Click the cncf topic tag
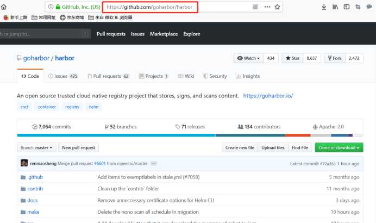376x223 pixels. click(24, 107)
